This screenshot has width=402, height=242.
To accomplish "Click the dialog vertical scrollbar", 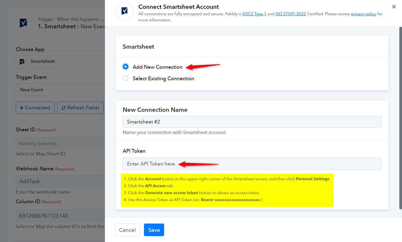I will (400, 118).
